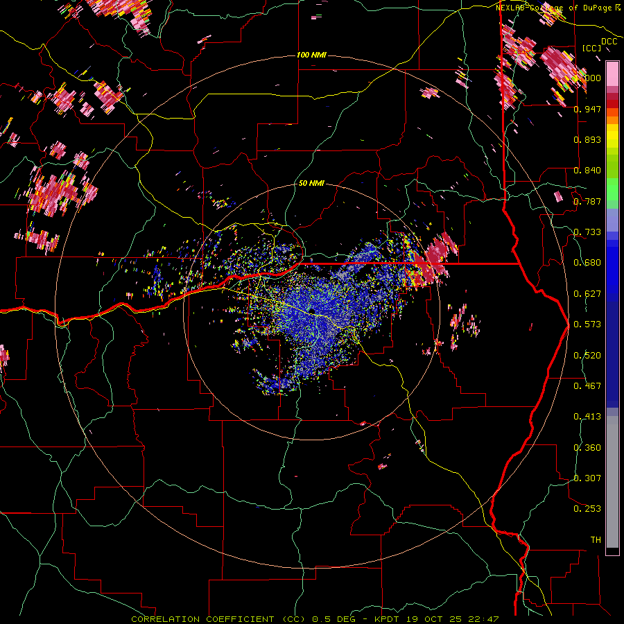Select the 0.733 scale value
Image resolution: width=624 pixels, height=624 pixels.
(587, 232)
